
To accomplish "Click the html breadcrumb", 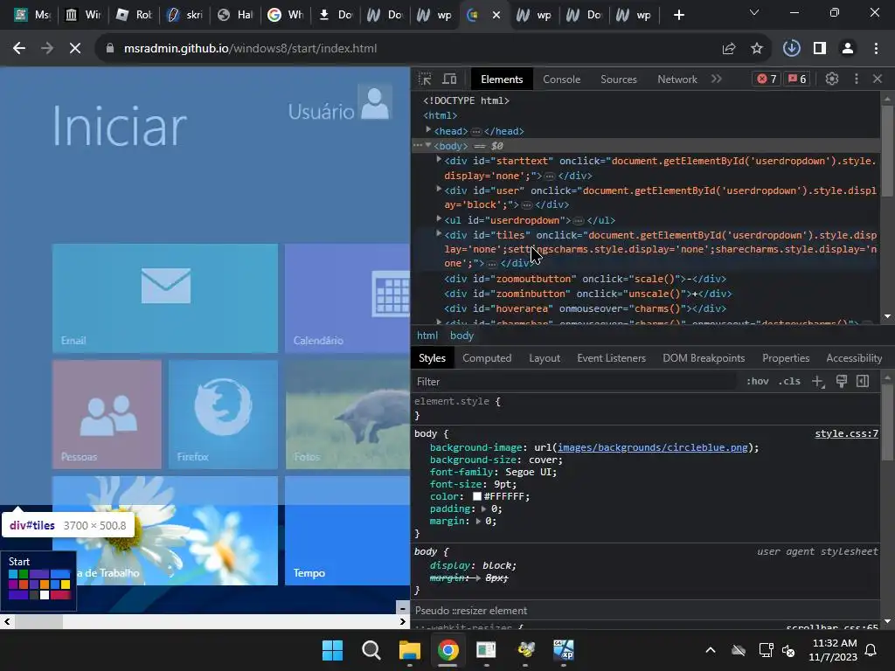I will [427, 335].
